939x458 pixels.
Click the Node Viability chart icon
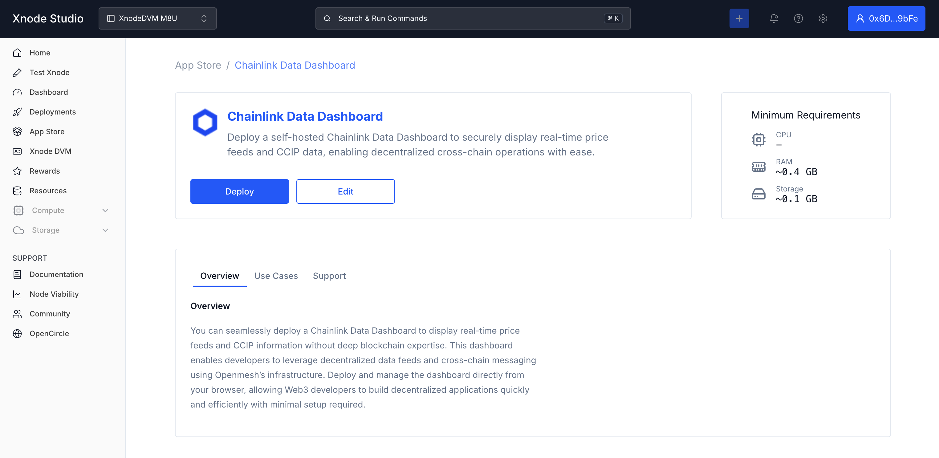[17, 294]
